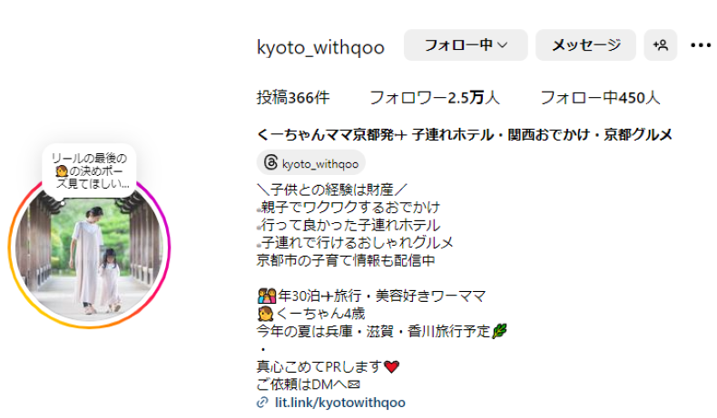Open the profile picture story ring
The width and height of the screenshot is (717, 418).
[x=90, y=248]
